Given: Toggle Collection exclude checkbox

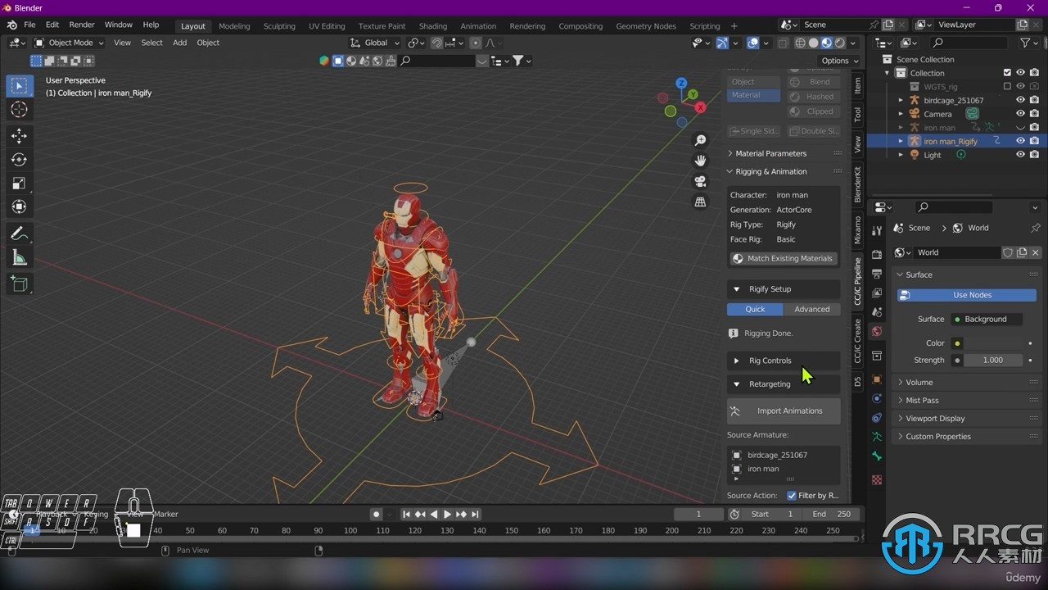Looking at the screenshot, I should (x=1007, y=73).
